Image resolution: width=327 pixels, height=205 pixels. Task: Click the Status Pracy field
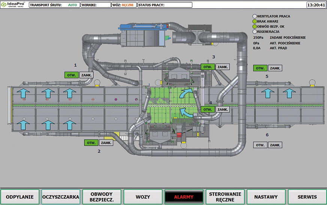click(165, 5)
